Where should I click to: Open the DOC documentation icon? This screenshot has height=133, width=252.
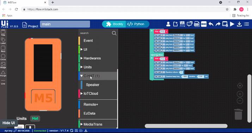pos(197,24)
